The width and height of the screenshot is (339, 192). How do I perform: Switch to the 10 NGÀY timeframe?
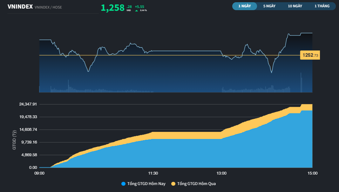tap(295, 6)
